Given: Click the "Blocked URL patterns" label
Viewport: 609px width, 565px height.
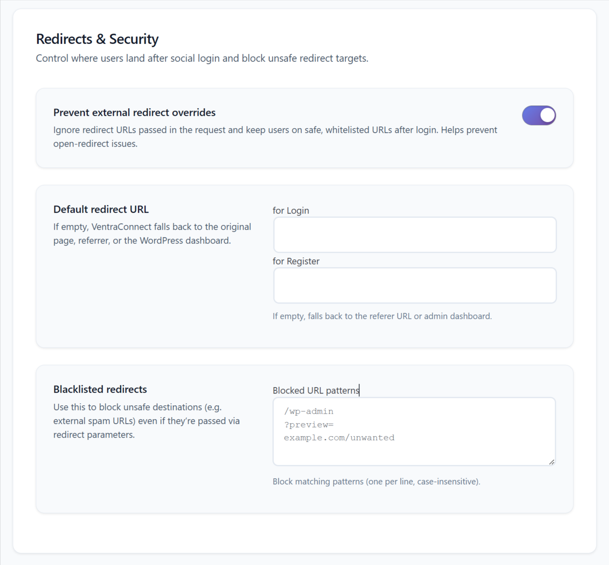Looking at the screenshot, I should 316,390.
